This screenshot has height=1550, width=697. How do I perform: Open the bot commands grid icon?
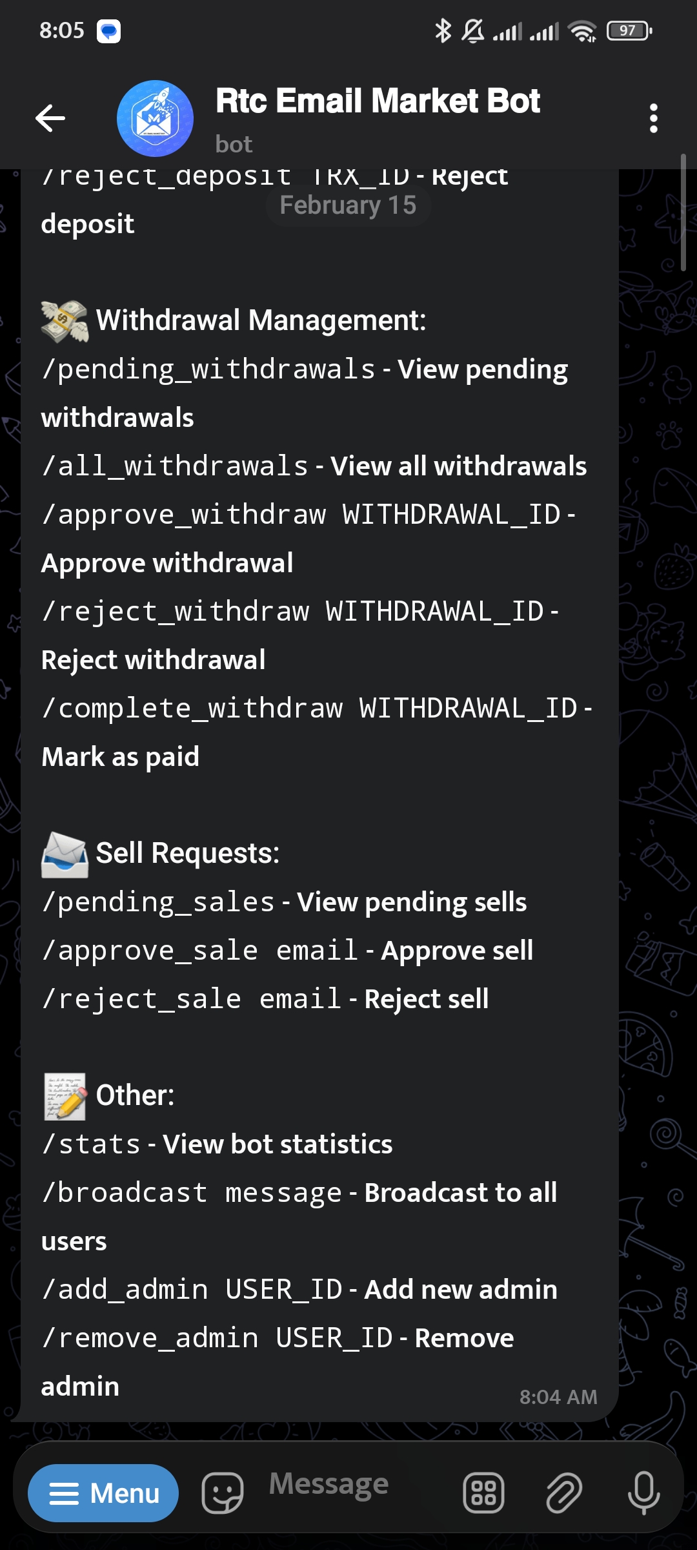point(483,1493)
